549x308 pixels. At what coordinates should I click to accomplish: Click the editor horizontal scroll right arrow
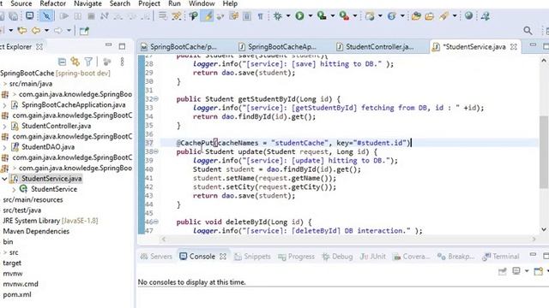tap(534, 240)
